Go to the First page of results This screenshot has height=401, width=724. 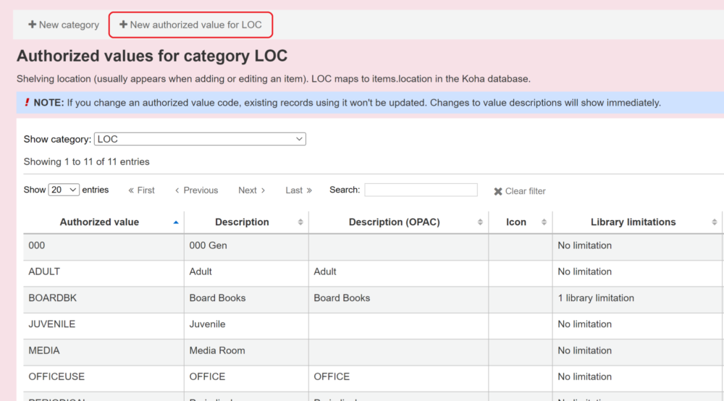142,190
